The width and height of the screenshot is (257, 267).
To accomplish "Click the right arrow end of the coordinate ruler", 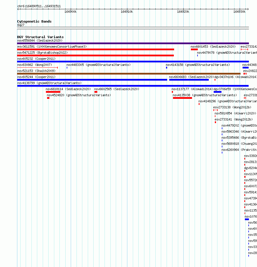I will coord(248,9).
